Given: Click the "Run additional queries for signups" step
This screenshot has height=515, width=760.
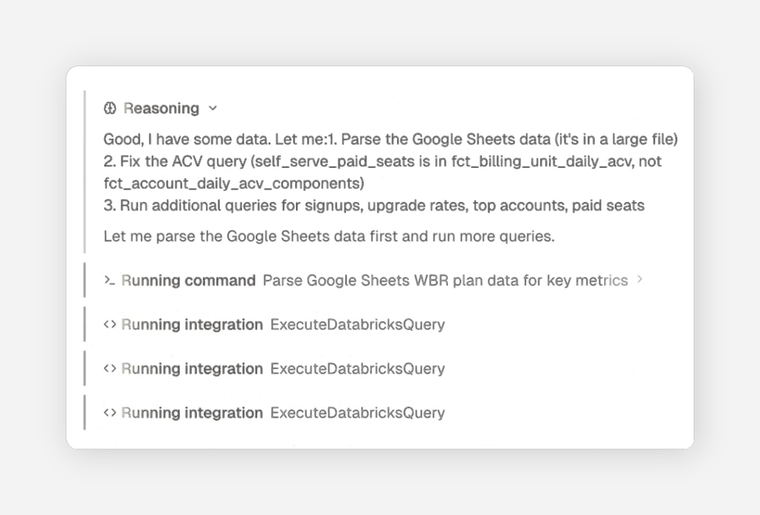Looking at the screenshot, I should pyautogui.click(x=374, y=206).
